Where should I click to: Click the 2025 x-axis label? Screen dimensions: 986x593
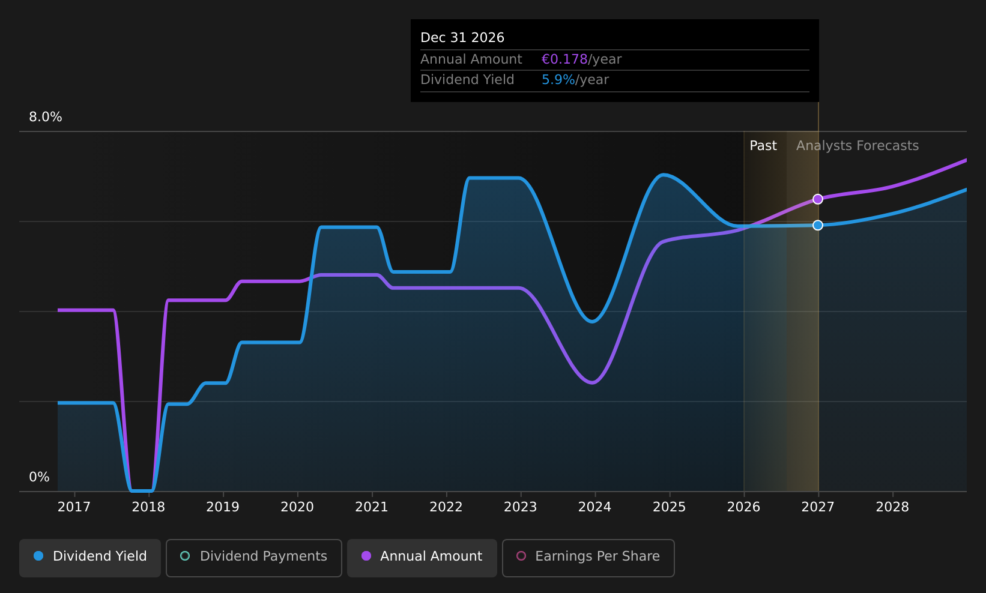[670, 507]
